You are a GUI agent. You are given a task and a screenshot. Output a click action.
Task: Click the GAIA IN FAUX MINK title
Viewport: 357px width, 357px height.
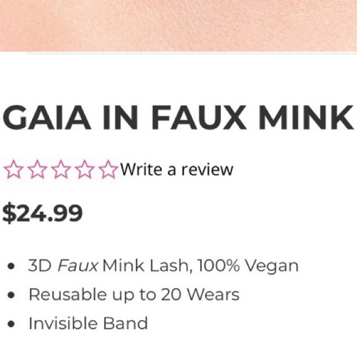pyautogui.click(x=178, y=118)
